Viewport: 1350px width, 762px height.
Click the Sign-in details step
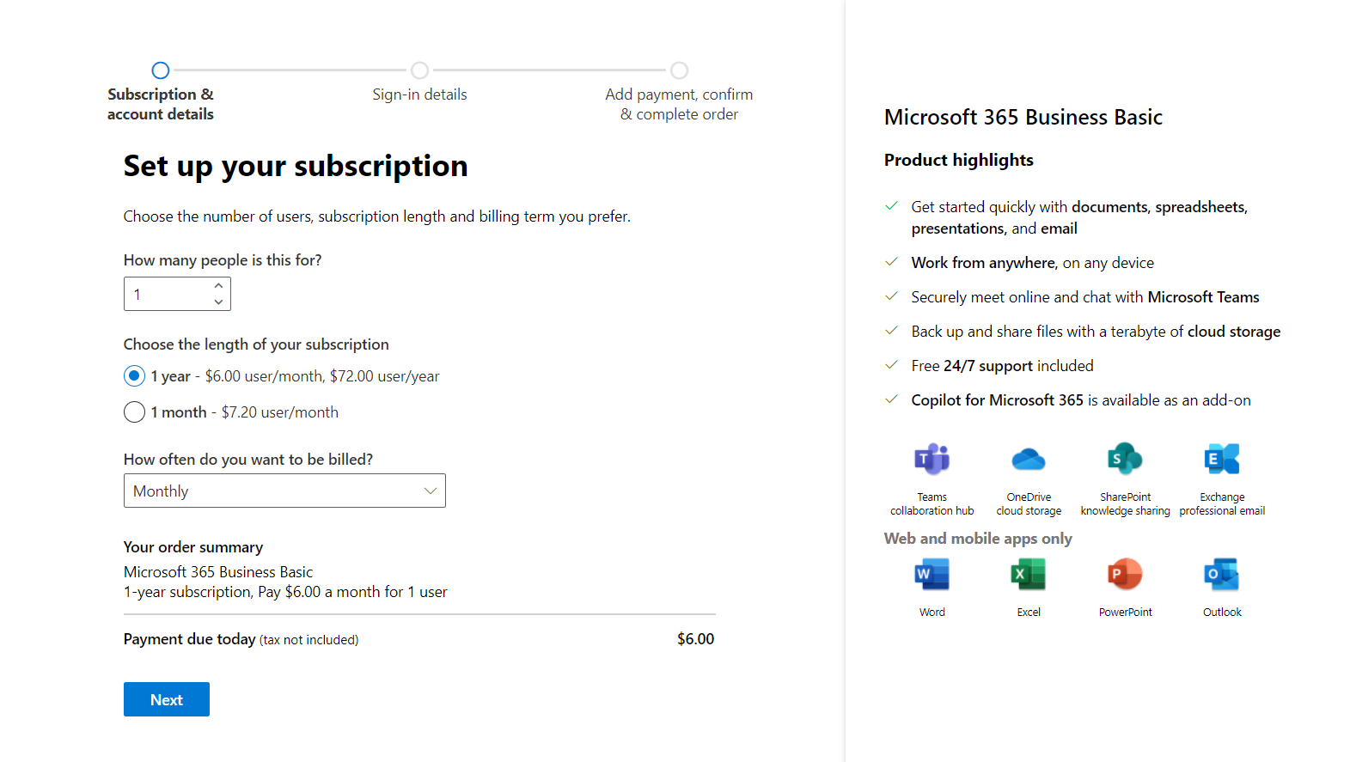point(419,83)
